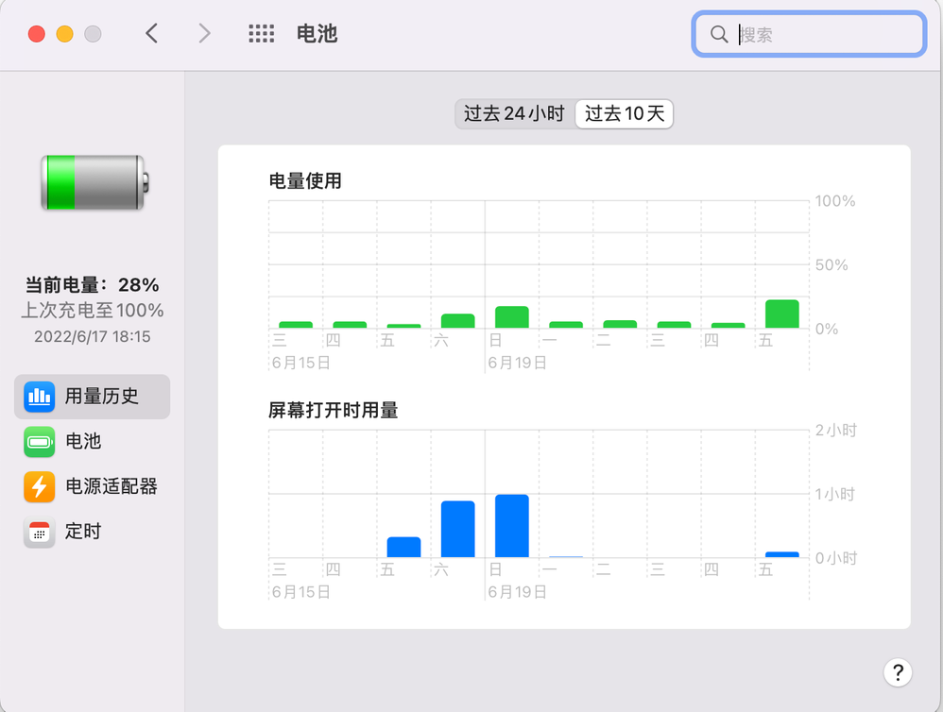Go back with the left chevron arrow
Viewport: 943px width, 712px height.
point(151,33)
